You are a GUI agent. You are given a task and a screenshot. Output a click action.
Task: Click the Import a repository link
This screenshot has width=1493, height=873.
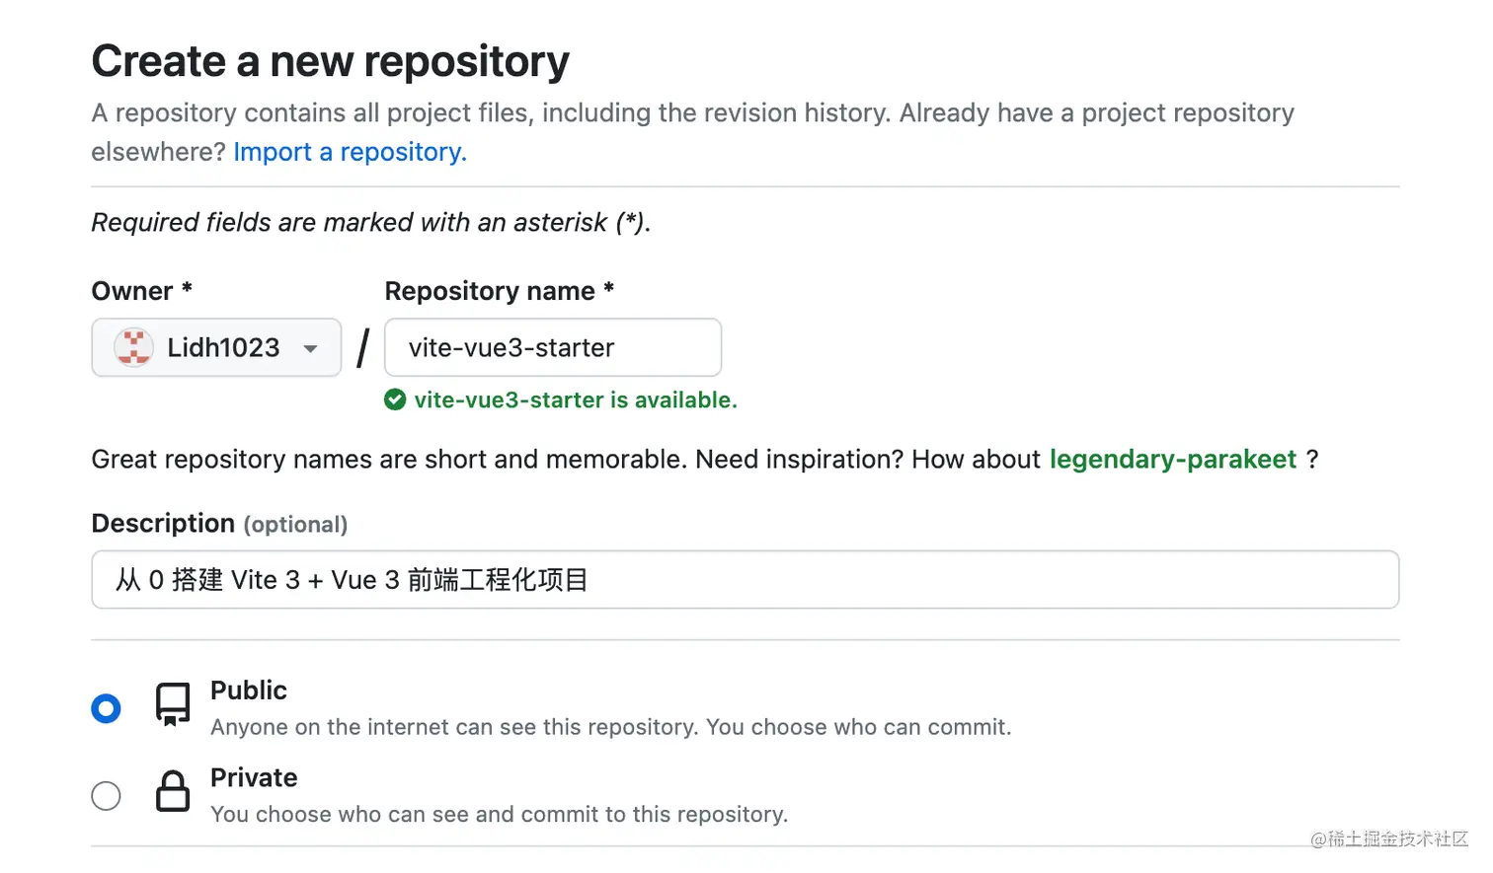[x=350, y=152]
